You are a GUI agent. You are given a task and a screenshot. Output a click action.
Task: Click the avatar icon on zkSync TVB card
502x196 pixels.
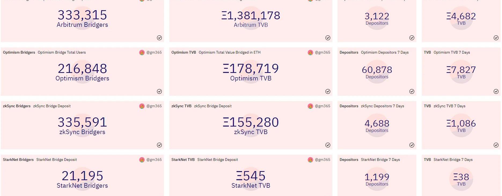pos(310,106)
